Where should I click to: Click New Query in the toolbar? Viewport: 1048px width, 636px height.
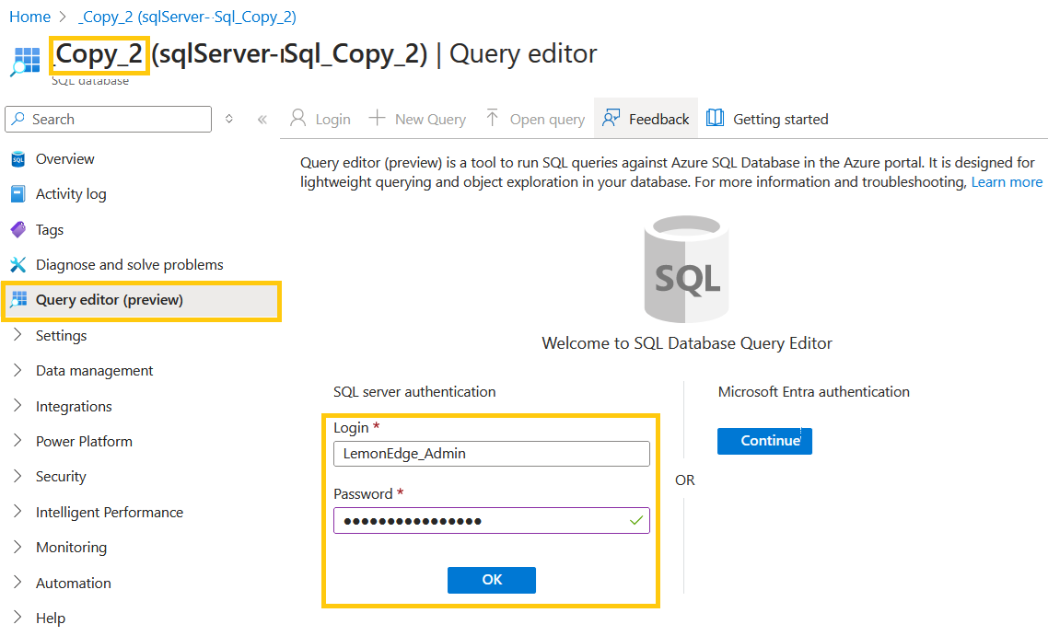[418, 118]
